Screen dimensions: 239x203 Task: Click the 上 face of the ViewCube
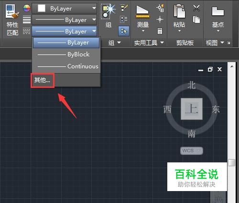point(192,109)
